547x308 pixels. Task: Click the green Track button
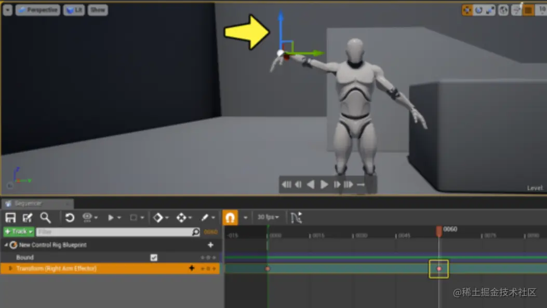point(17,231)
